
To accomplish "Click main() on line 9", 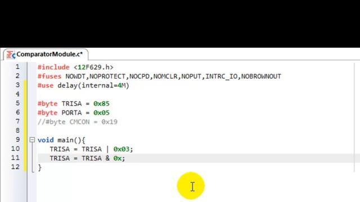I will pos(70,140).
